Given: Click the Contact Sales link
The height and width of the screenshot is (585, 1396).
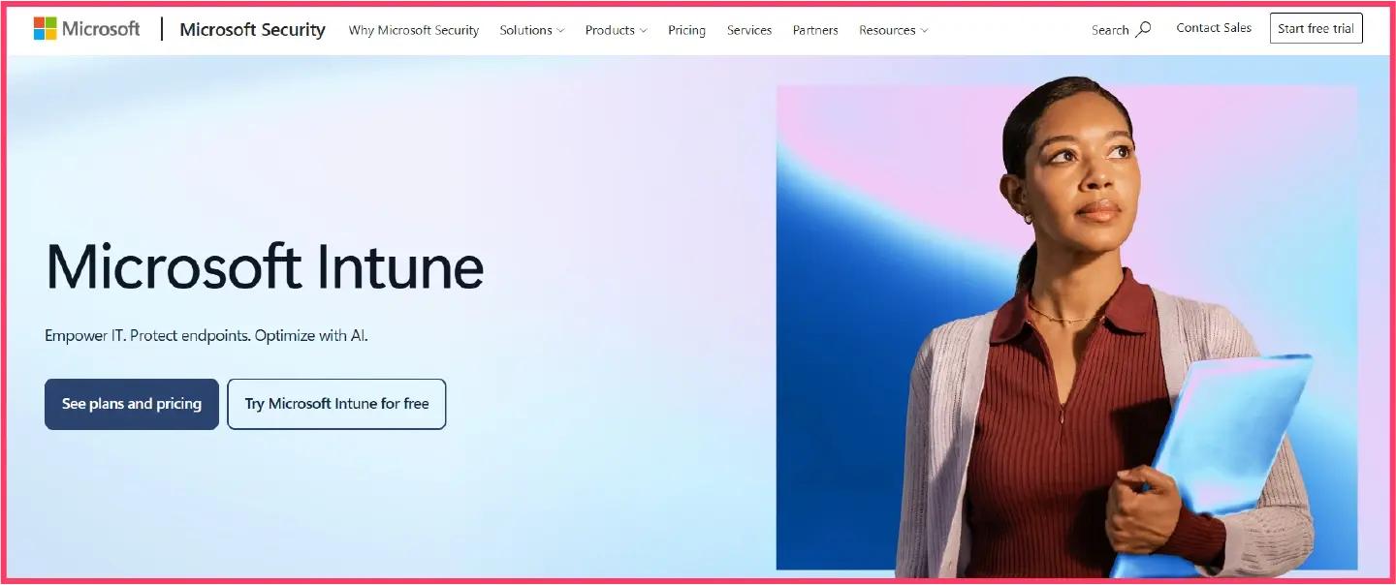Looking at the screenshot, I should pos(1214,28).
